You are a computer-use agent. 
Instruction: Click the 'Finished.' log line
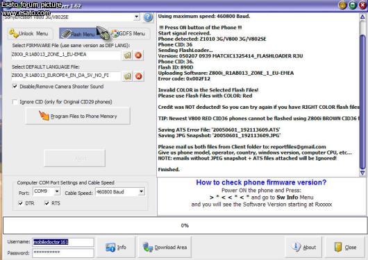point(169,169)
